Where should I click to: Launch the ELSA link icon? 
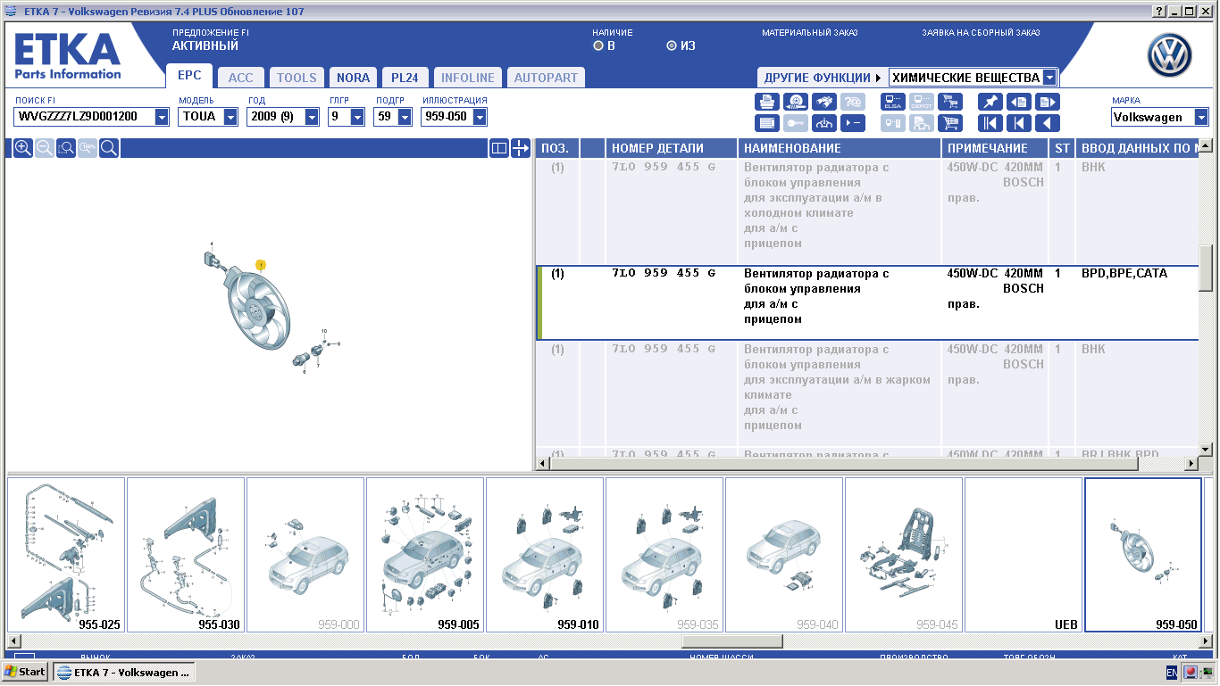[893, 102]
